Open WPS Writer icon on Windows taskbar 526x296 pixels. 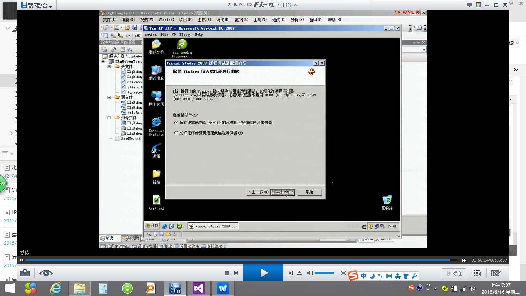point(223,288)
